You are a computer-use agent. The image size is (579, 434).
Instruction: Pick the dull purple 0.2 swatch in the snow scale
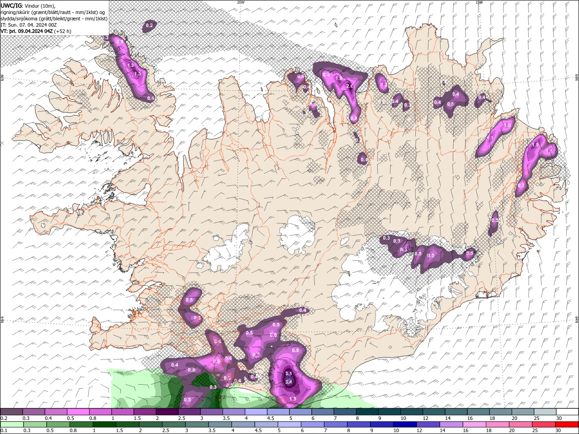point(11,412)
